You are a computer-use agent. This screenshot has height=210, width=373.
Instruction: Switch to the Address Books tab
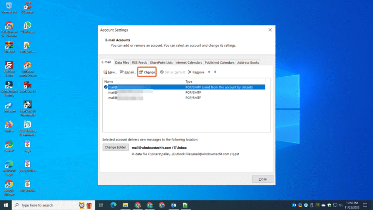coord(248,62)
